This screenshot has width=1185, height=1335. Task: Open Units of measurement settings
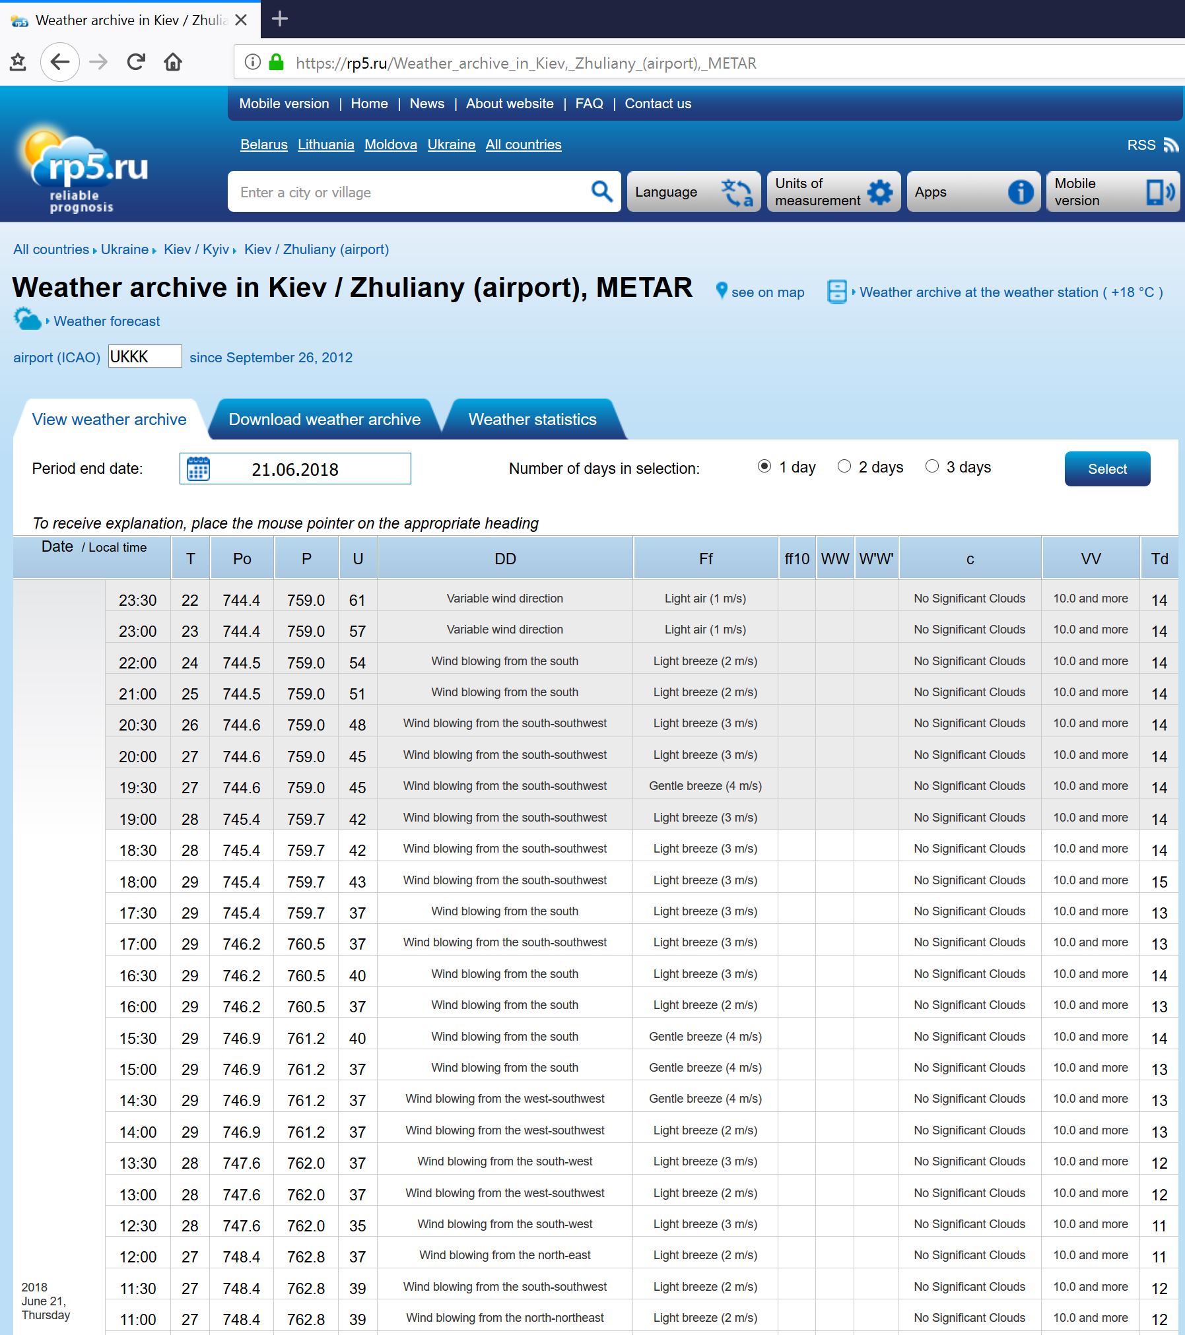pyautogui.click(x=833, y=192)
